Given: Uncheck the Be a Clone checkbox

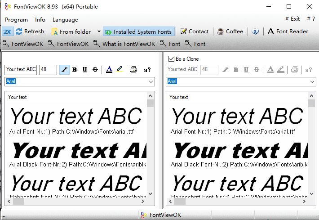Looking at the screenshot, I should [x=171, y=59].
